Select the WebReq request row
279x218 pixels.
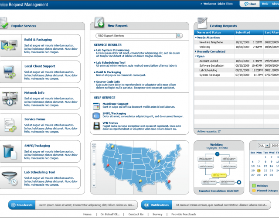[237, 47]
